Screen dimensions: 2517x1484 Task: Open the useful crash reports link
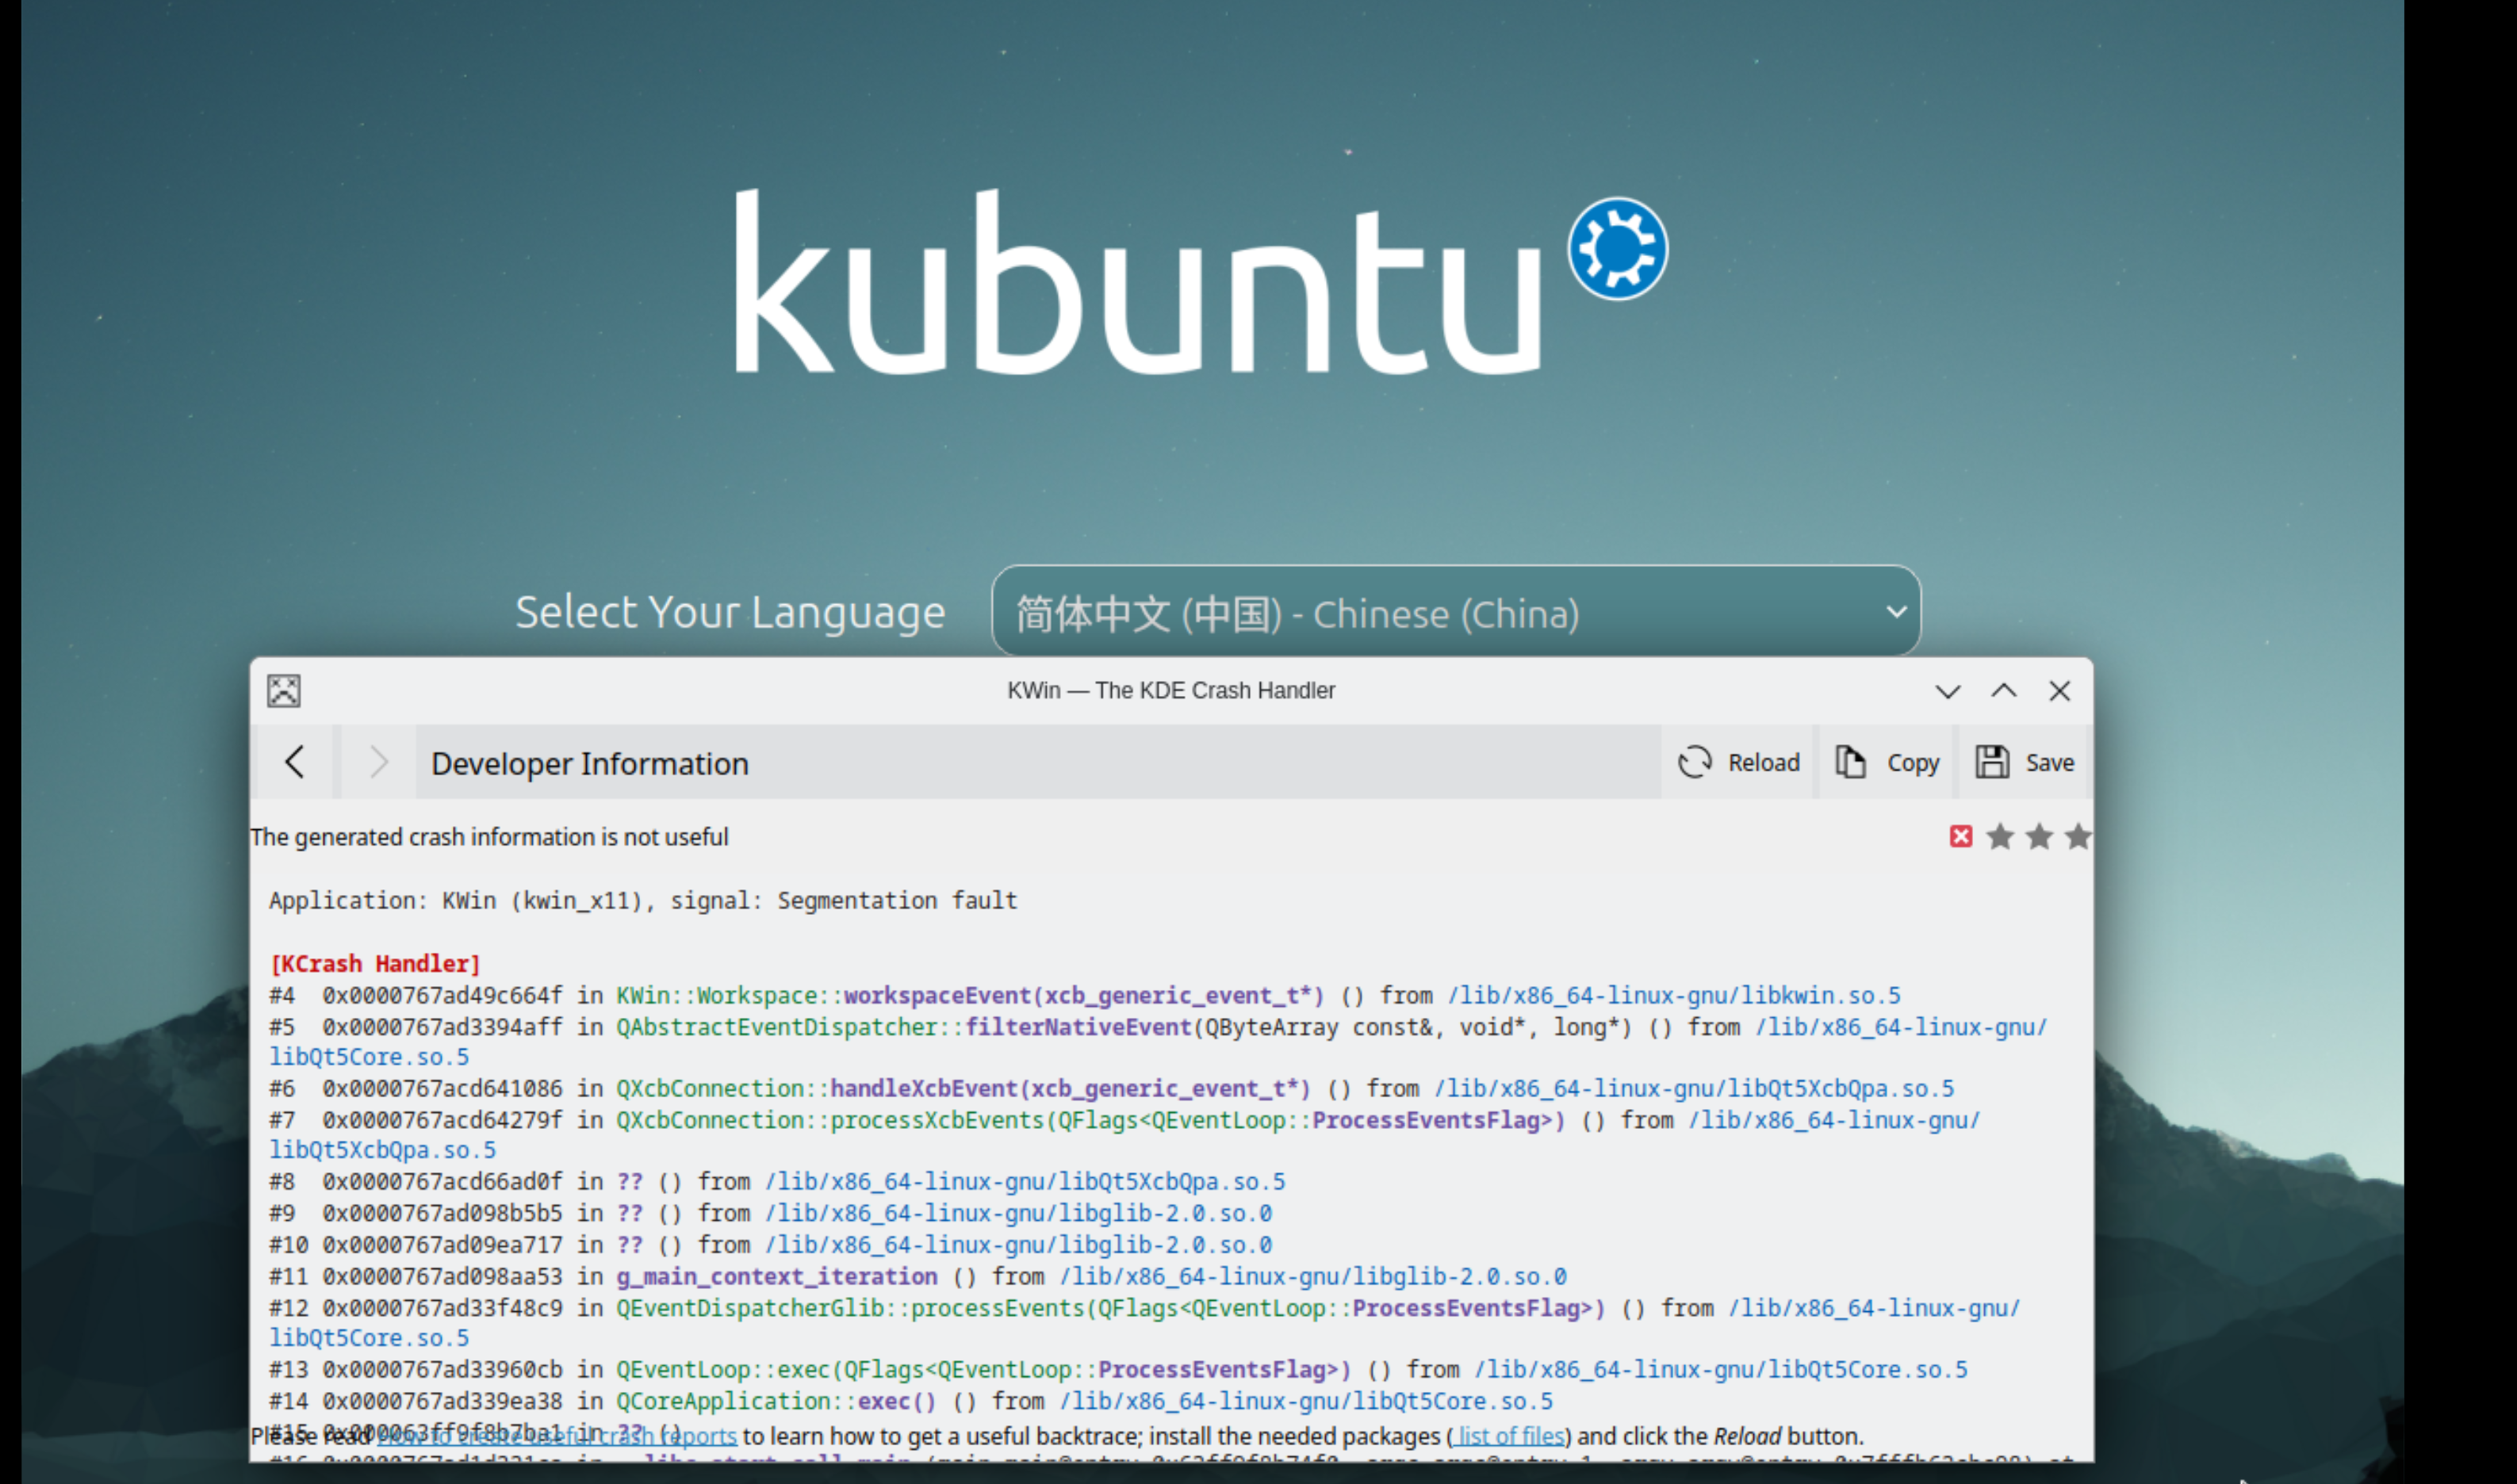[557, 1436]
